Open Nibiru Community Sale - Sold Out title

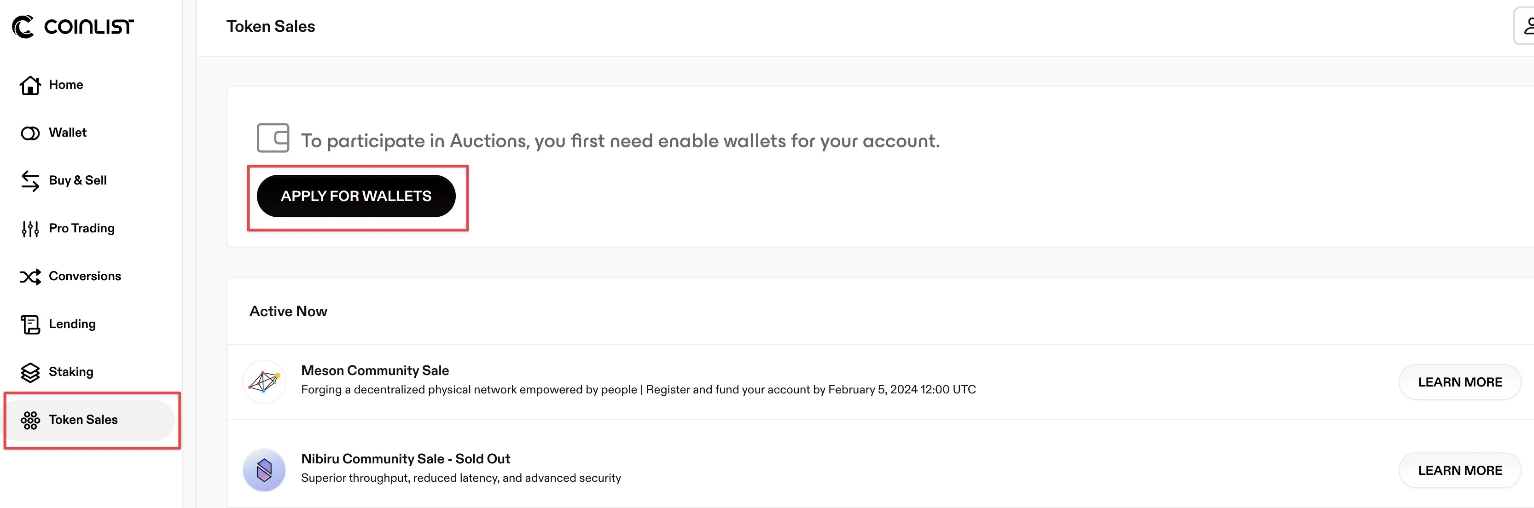pyautogui.click(x=406, y=459)
